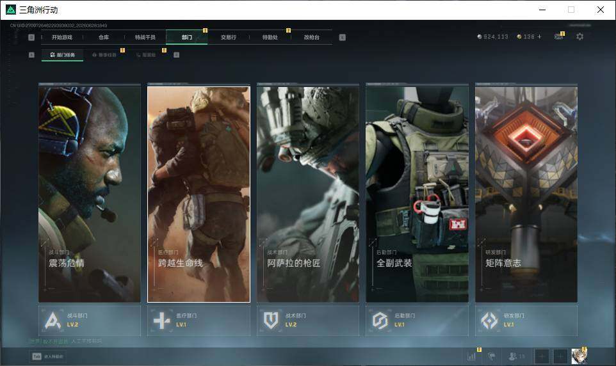Click the 战术部门 shield emblem icon

point(271,321)
